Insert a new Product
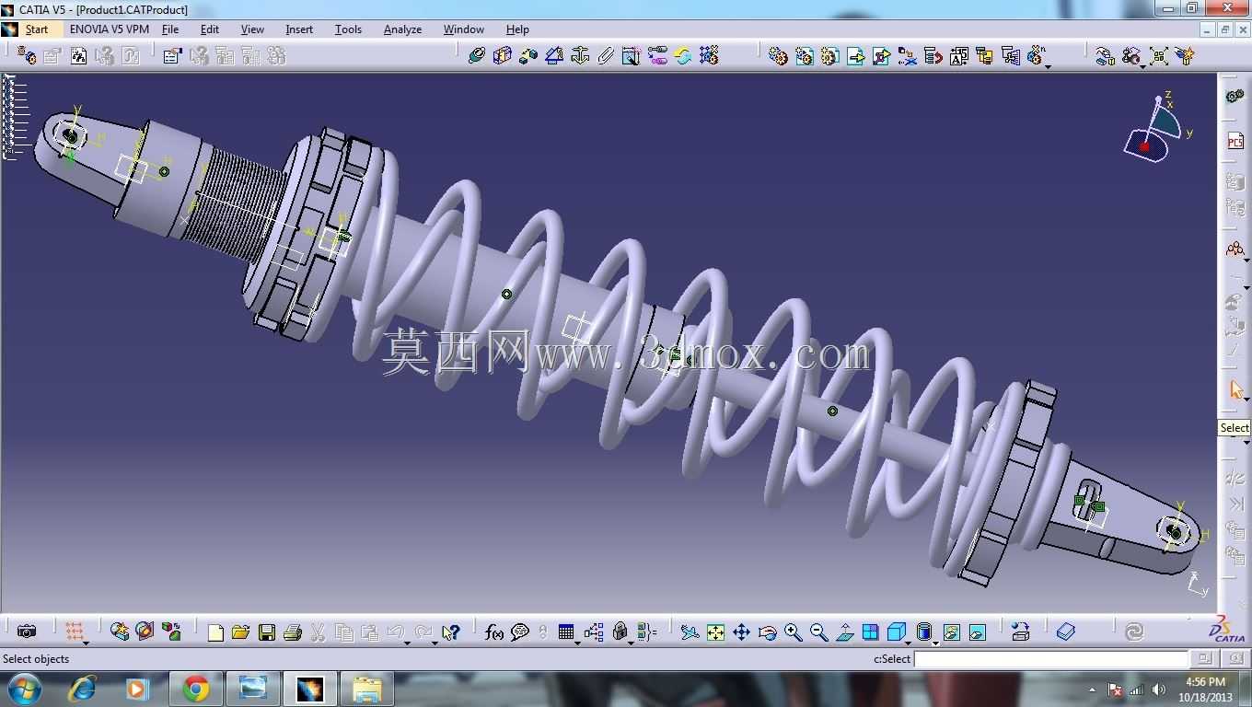 pos(804,56)
